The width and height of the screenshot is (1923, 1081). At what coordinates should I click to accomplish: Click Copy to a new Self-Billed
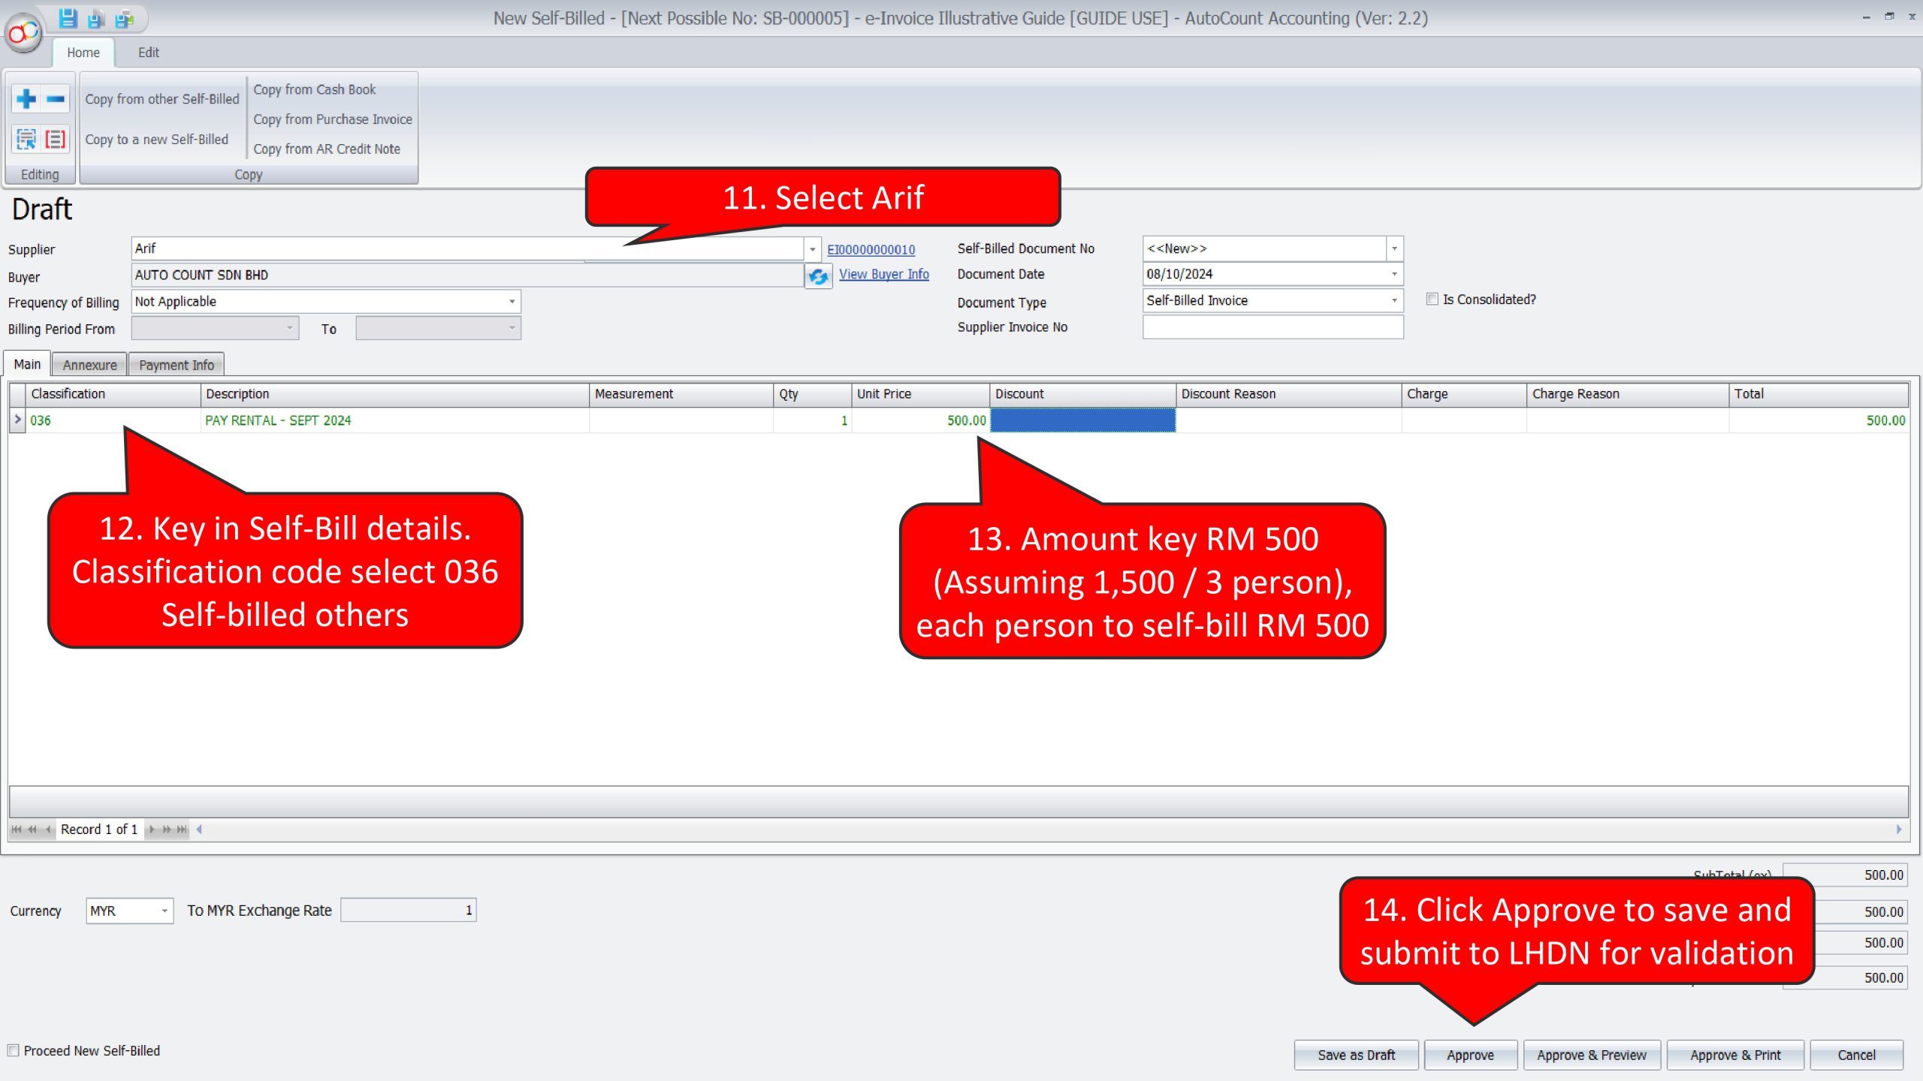157,140
